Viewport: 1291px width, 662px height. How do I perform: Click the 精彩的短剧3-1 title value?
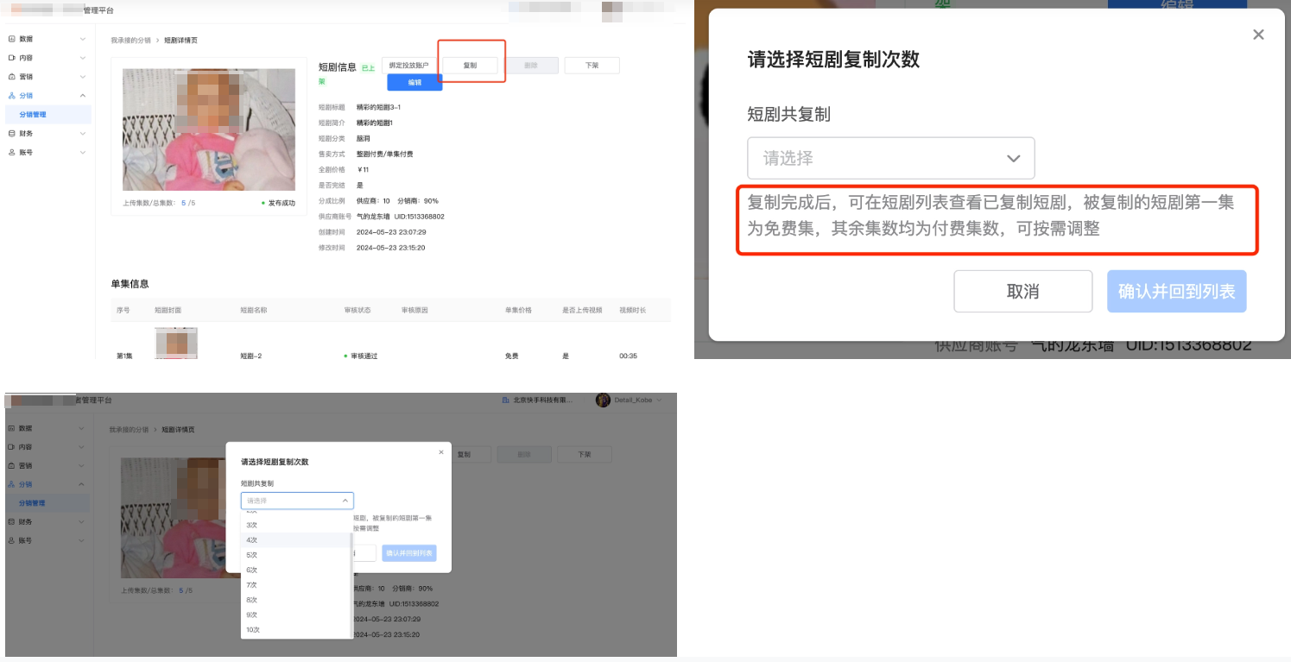point(378,107)
